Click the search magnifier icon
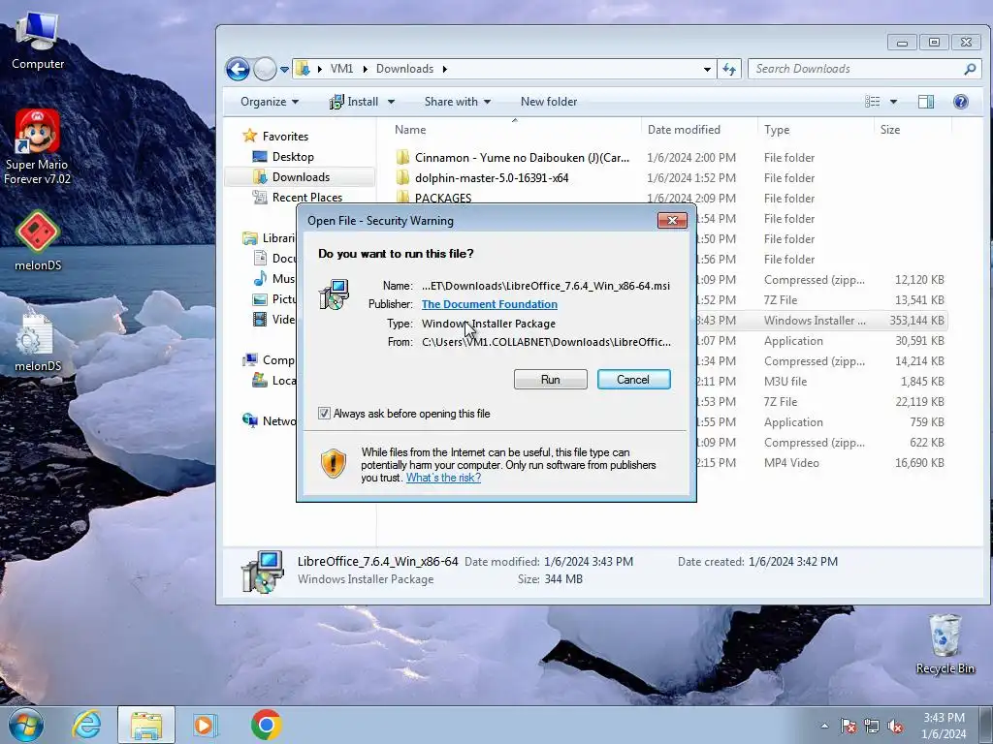Screen dimensions: 993x744 (970, 69)
